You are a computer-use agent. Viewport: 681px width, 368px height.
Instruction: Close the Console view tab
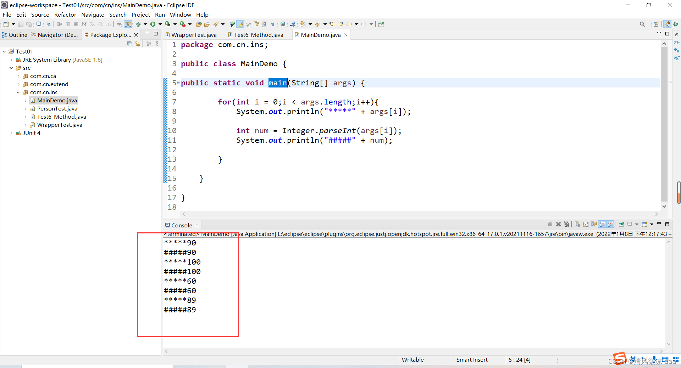tap(197, 225)
